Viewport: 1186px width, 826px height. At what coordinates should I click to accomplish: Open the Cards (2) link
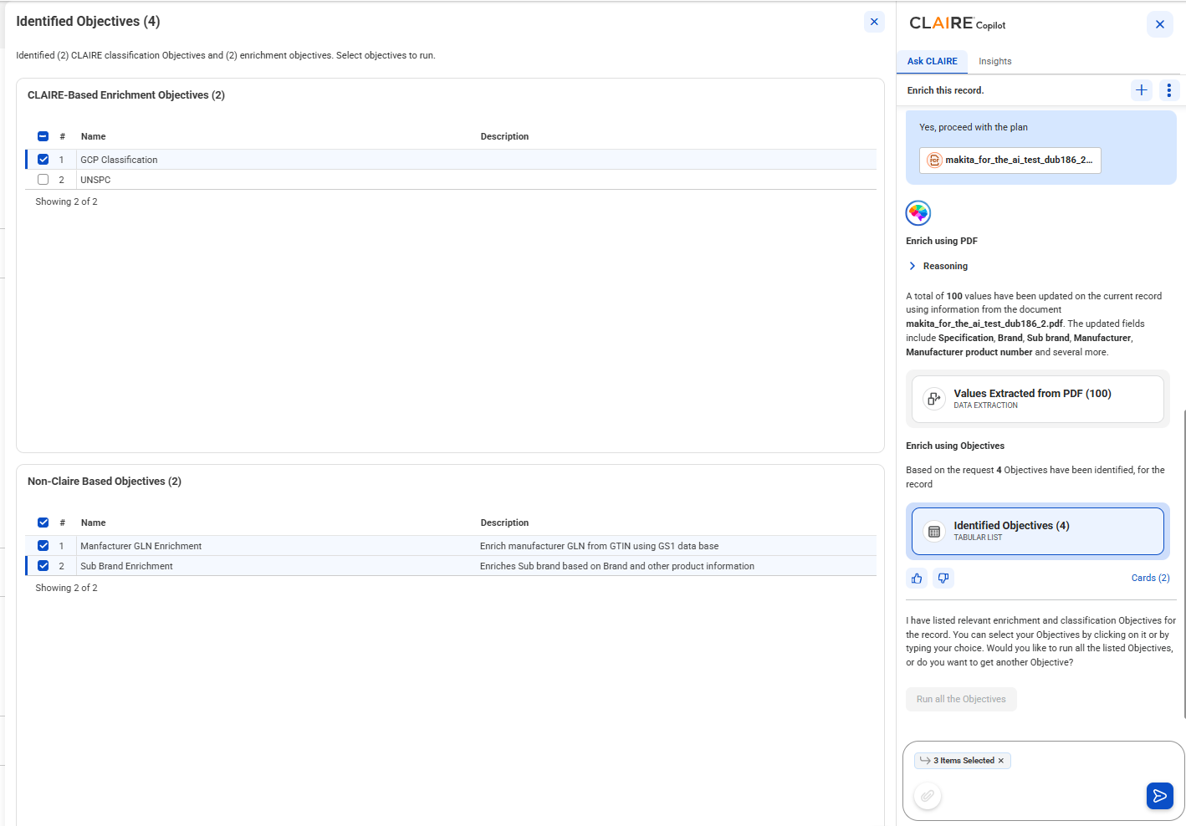1150,579
